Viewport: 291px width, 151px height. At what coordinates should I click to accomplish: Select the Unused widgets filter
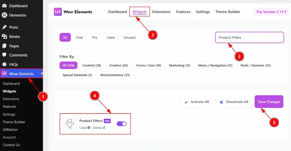130,37
